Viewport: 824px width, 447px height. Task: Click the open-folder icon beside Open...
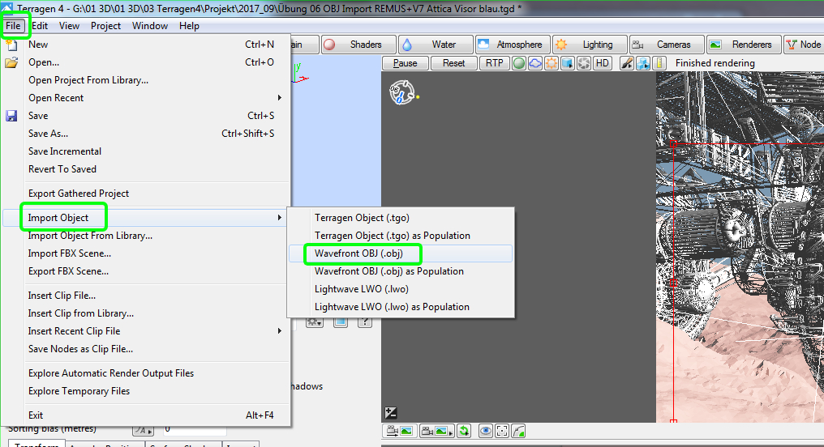pyautogui.click(x=11, y=63)
